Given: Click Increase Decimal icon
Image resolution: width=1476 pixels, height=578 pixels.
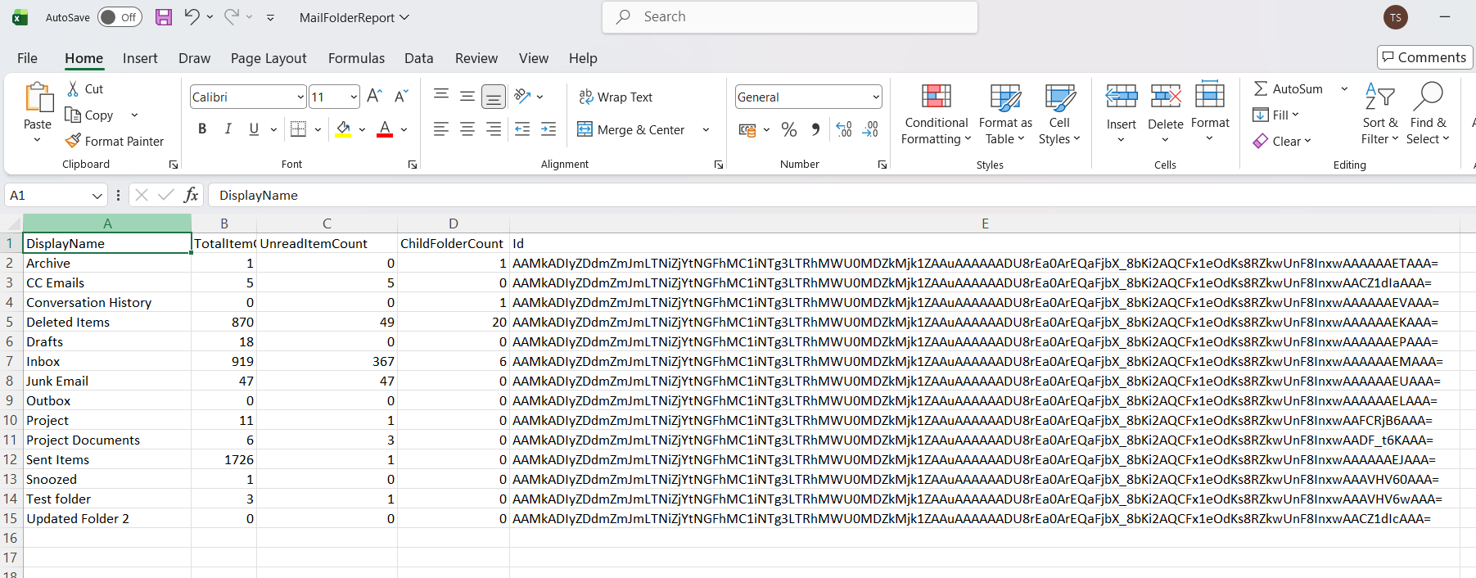Looking at the screenshot, I should (844, 129).
